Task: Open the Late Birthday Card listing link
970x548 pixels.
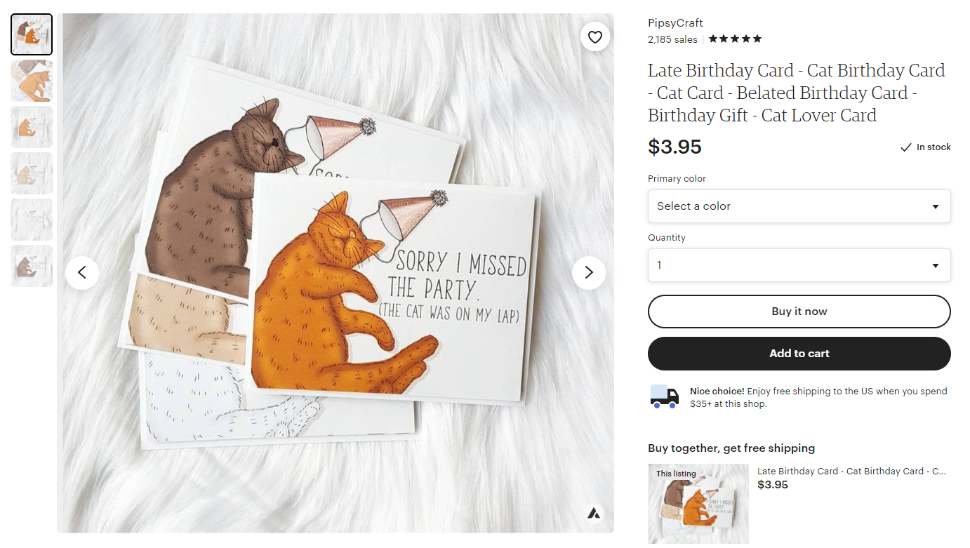Action: coord(852,471)
